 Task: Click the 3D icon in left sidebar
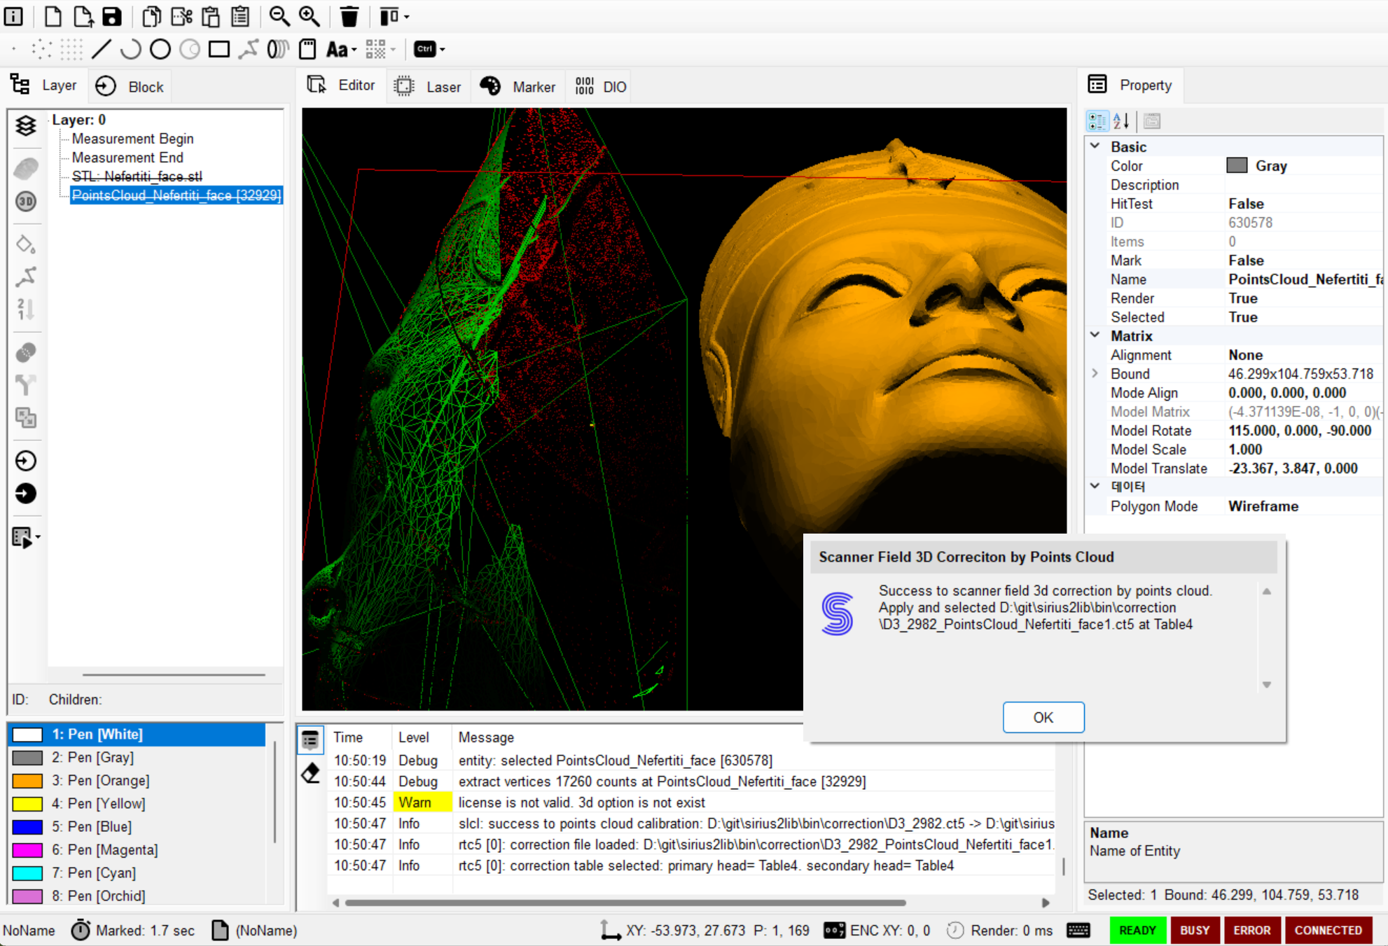(26, 202)
